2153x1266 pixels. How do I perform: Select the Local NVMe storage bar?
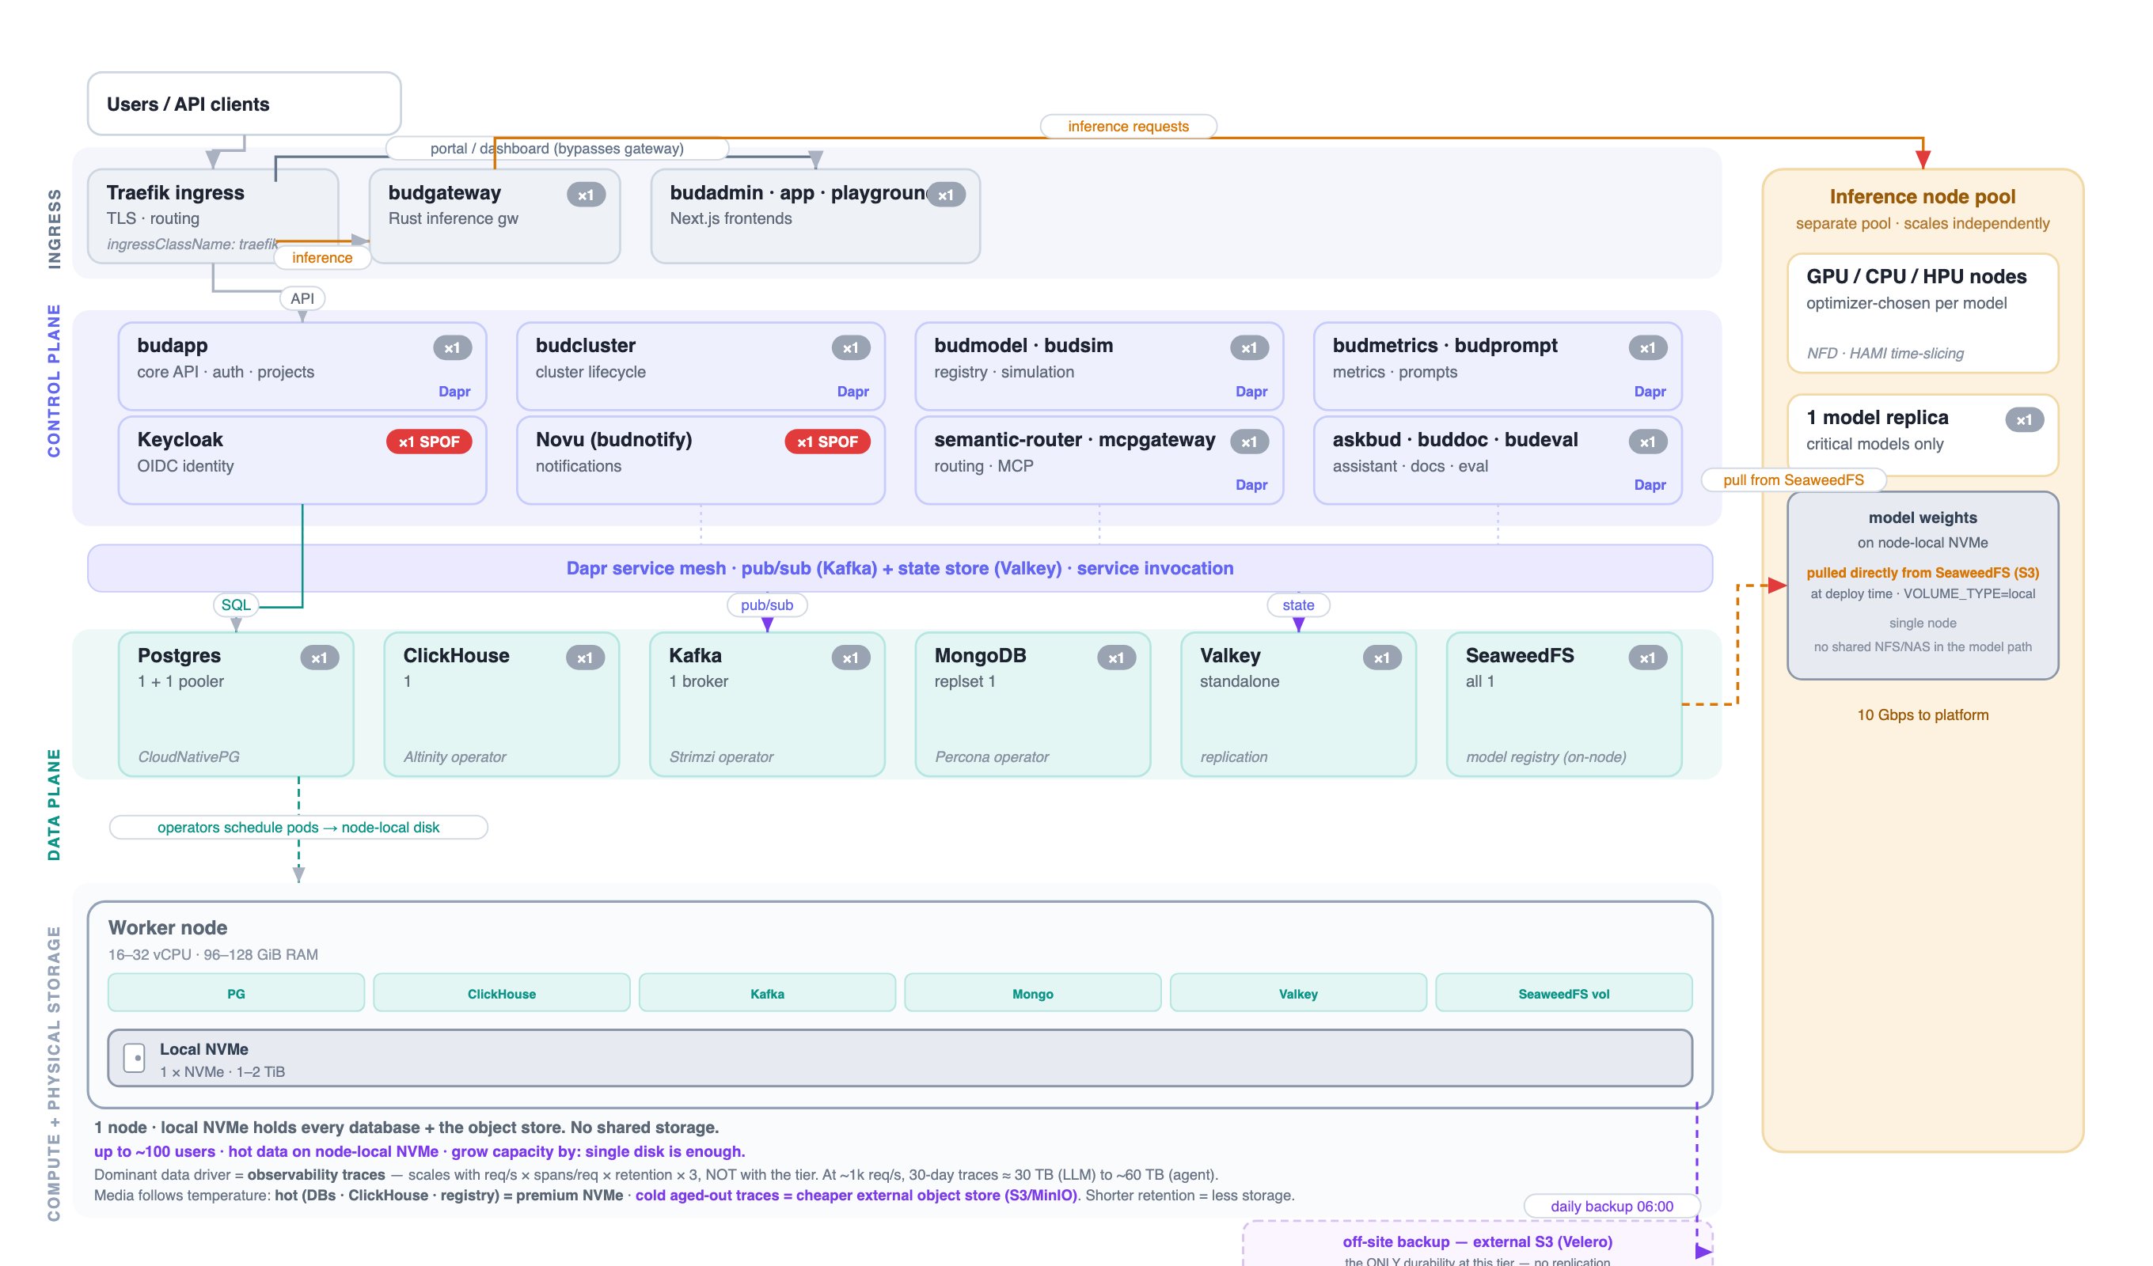point(900,1059)
